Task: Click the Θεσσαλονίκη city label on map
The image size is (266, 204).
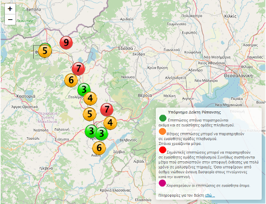Action: pyautogui.click(x=238, y=76)
